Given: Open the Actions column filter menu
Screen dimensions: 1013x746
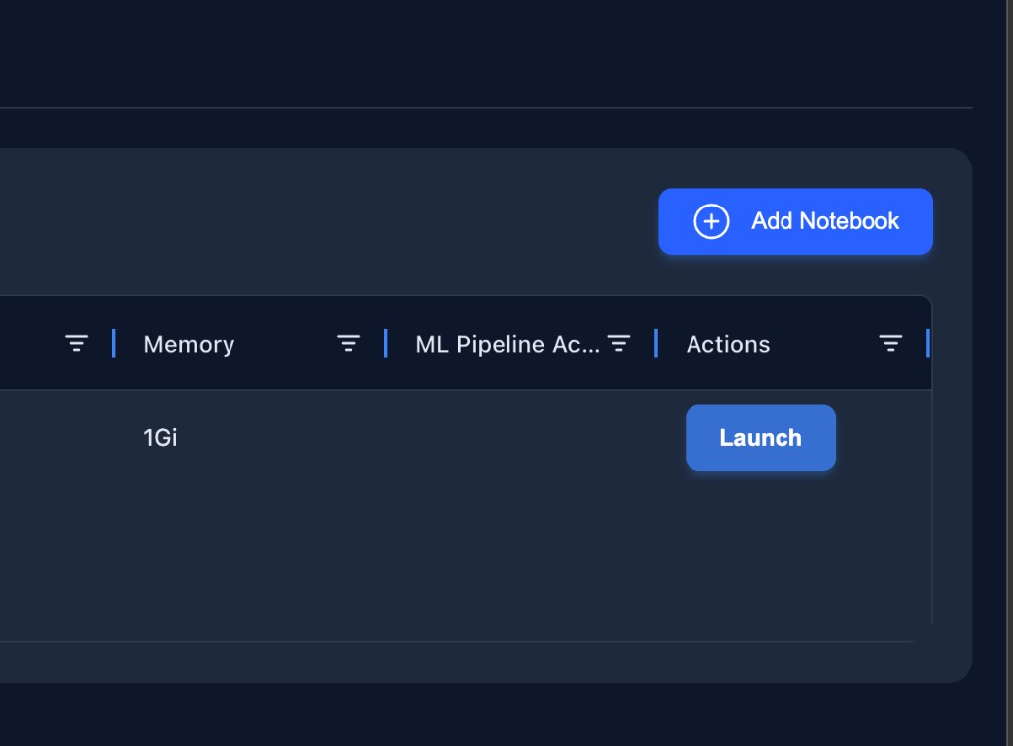Looking at the screenshot, I should pos(890,343).
